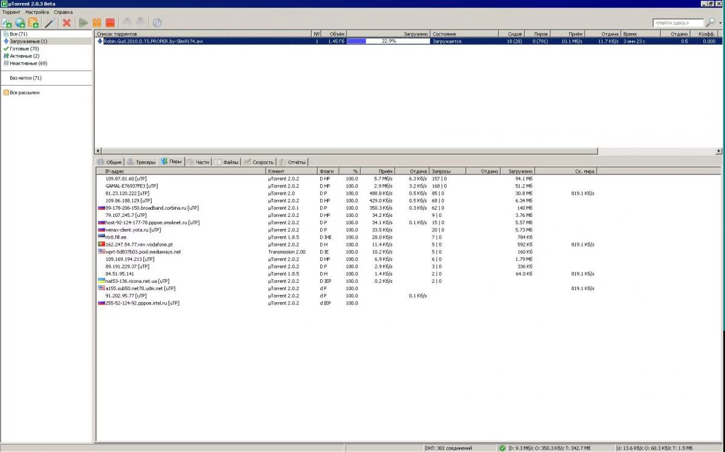Click status bar 'DHT: 301 соединений'
The width and height of the screenshot is (725, 452).
click(x=449, y=448)
